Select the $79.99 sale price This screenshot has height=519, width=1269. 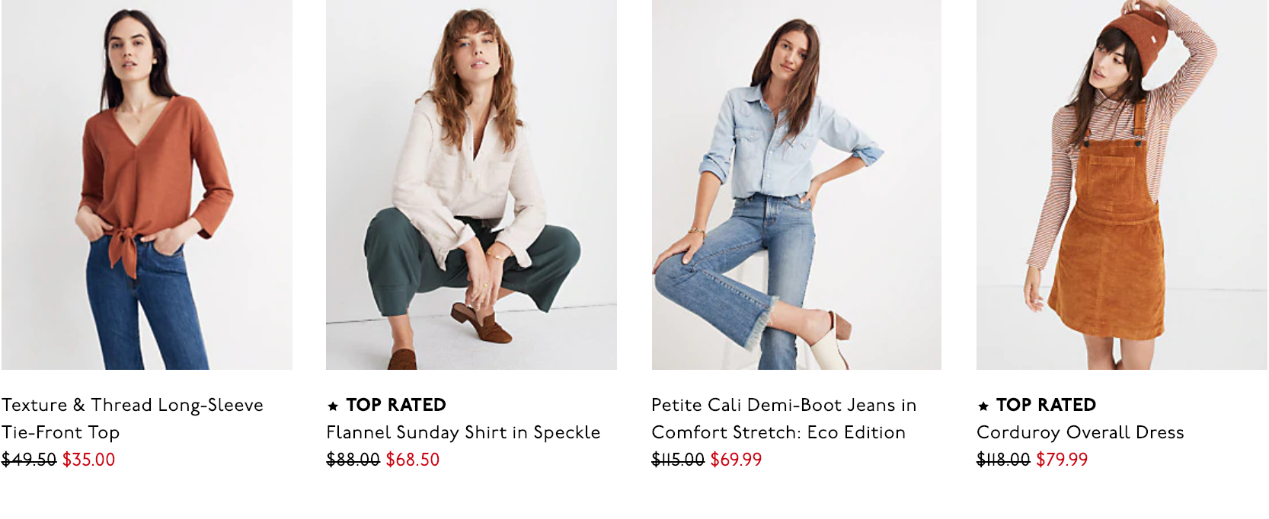(x=1062, y=460)
